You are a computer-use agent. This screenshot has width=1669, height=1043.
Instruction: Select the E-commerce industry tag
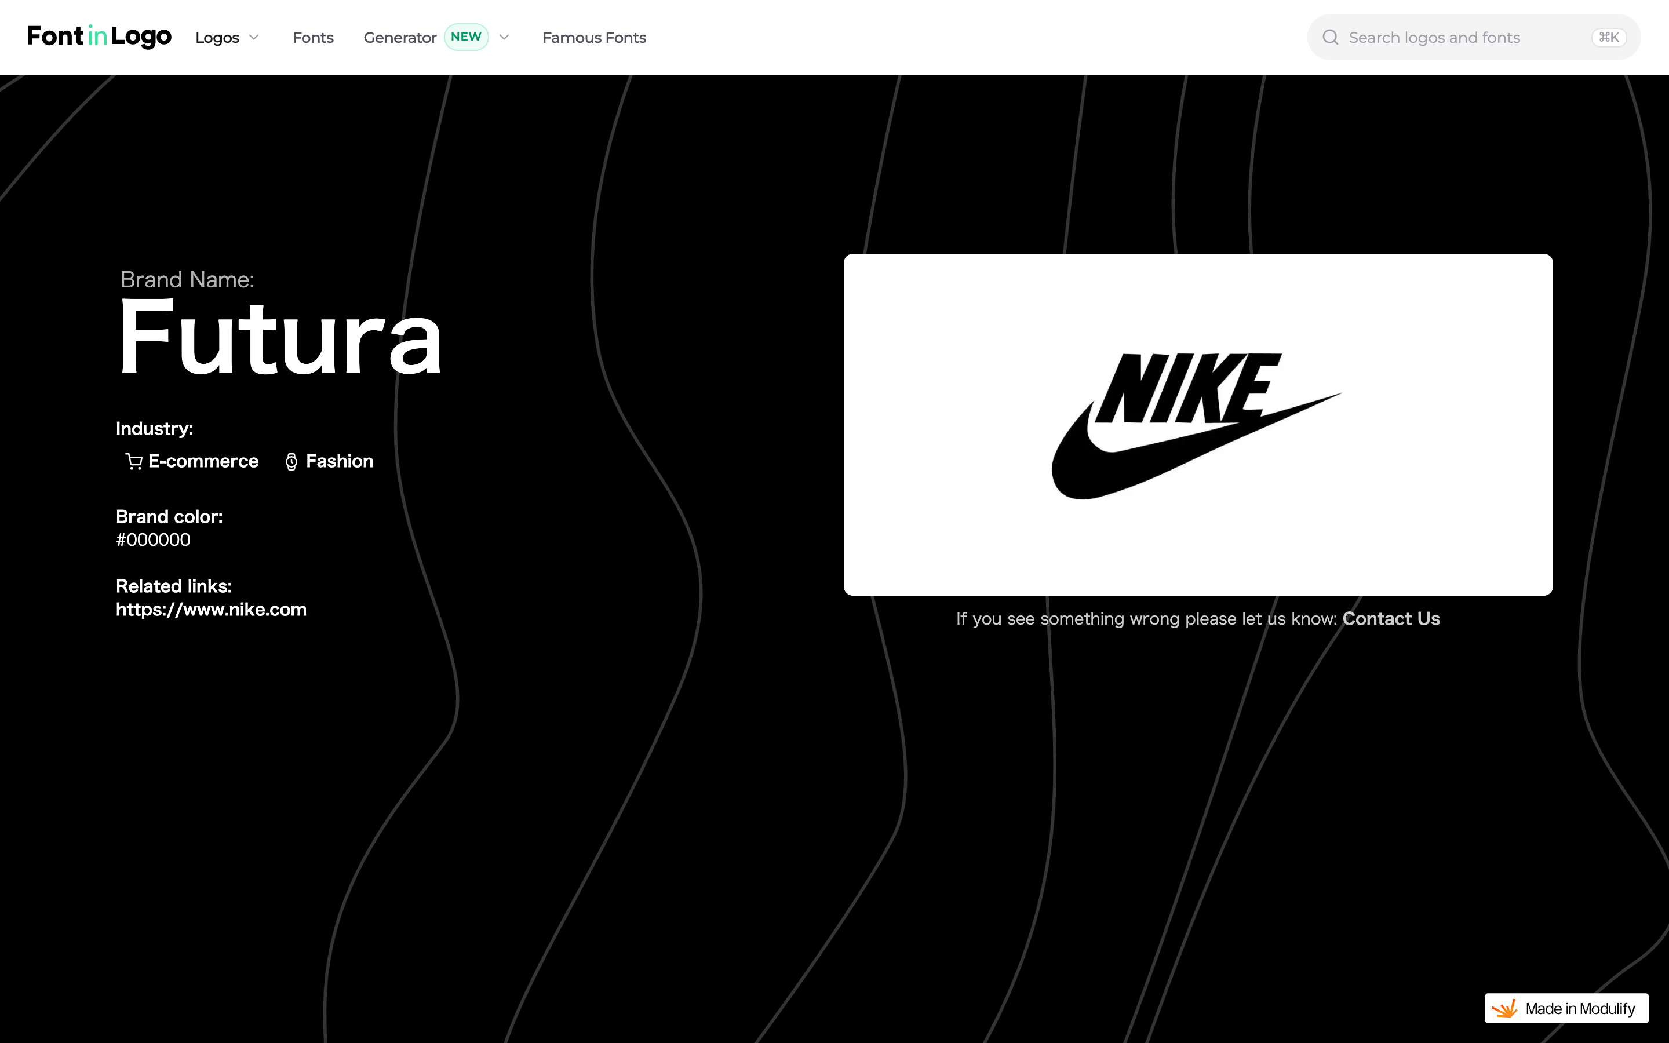(x=203, y=461)
